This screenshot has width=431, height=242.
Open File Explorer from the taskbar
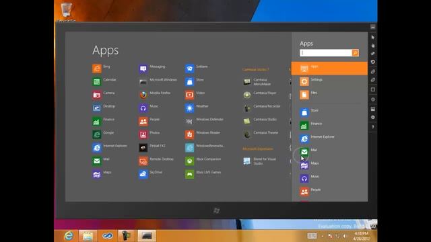pos(88,236)
